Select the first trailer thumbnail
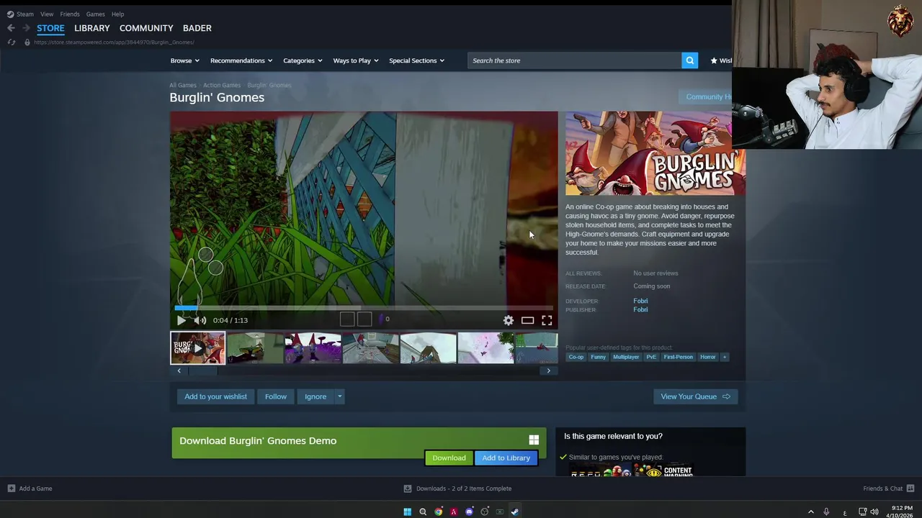Viewport: 922px width, 518px height. [197, 348]
